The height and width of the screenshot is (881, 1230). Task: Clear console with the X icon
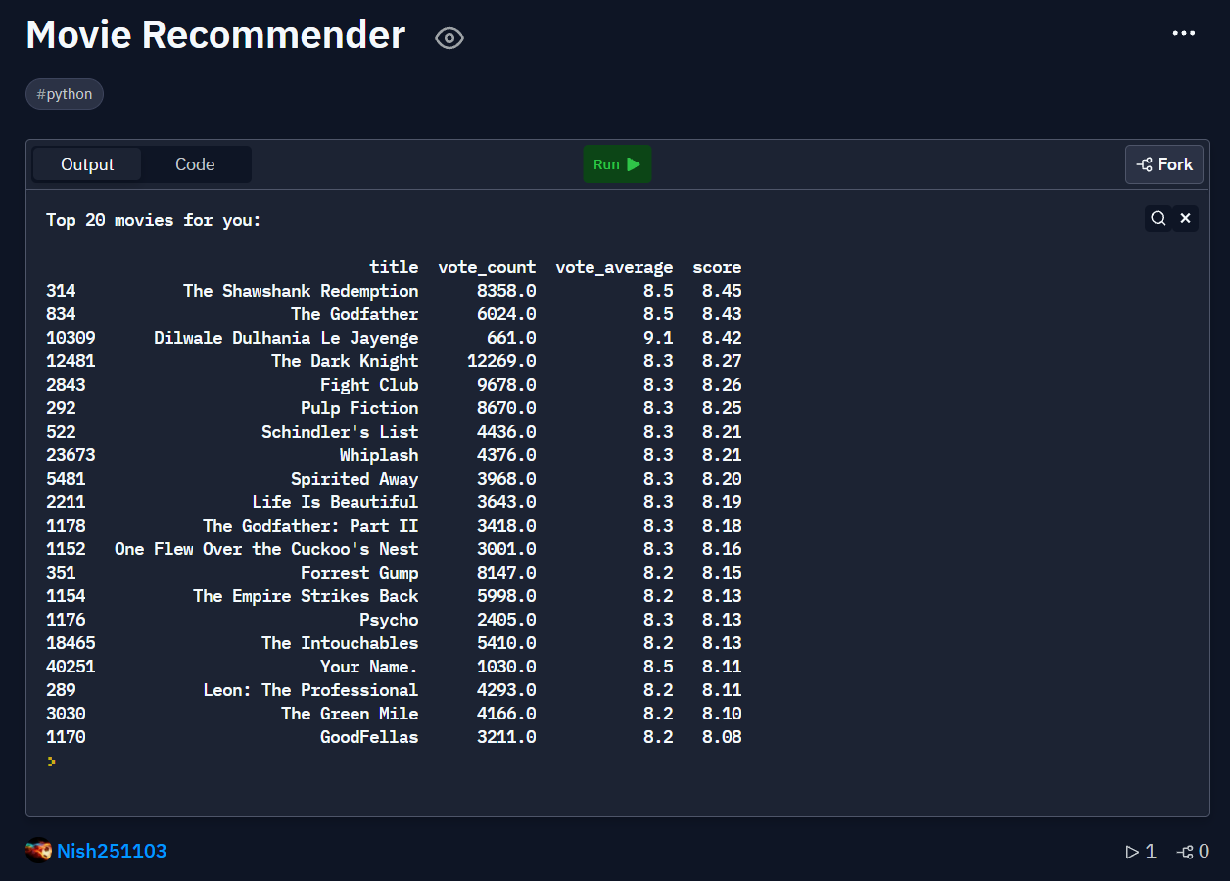pyautogui.click(x=1185, y=218)
